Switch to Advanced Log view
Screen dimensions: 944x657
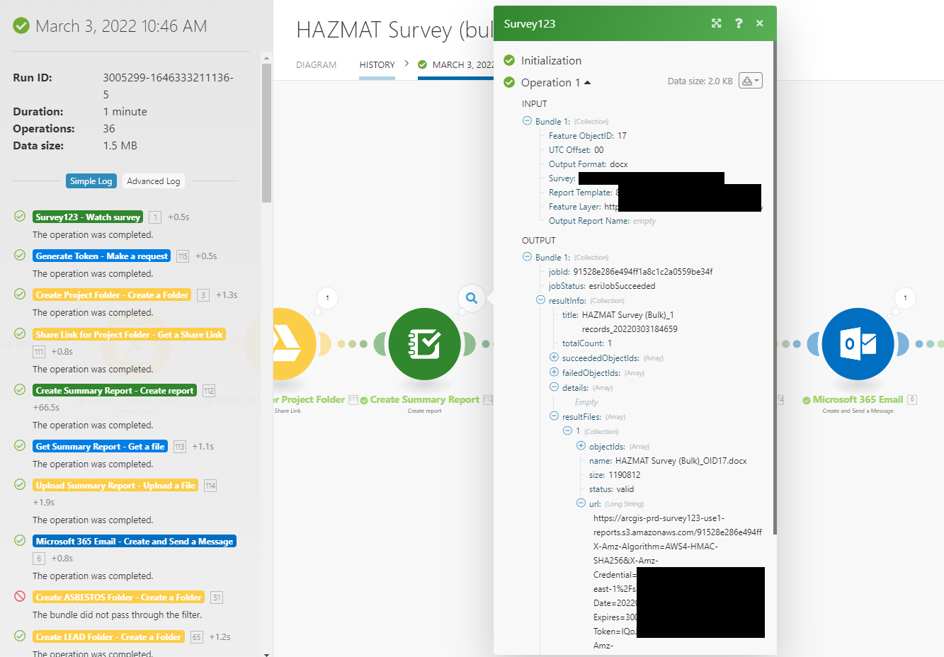[x=153, y=181]
